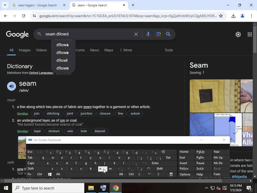Open the Google apps grid
Screen dimensions: 257x193
click(250, 34)
